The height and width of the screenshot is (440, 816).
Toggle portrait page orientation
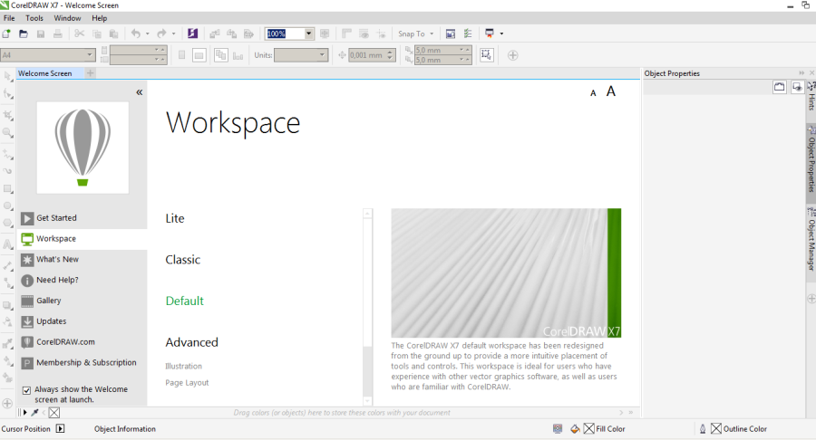pos(181,55)
